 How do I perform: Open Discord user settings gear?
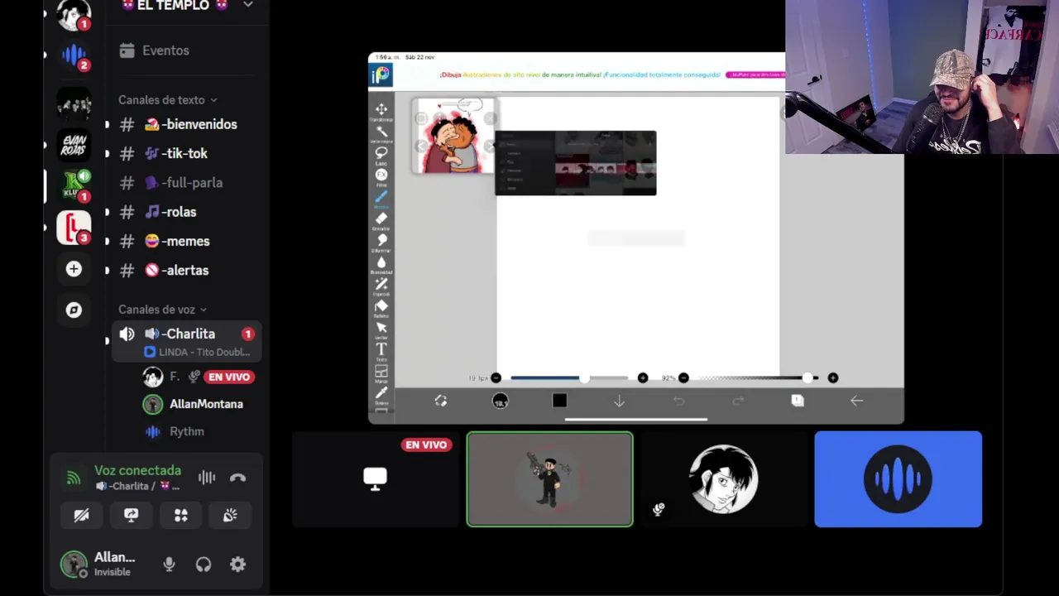[237, 565]
